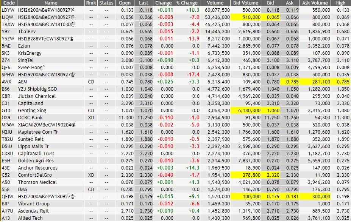Select the Ascendas Reit name
This screenshot has height=222, width=351.
coord(33,211)
